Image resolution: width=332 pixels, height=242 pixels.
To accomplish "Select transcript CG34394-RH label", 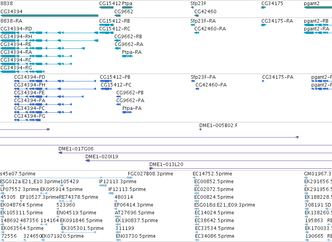I will tap(16, 37).
